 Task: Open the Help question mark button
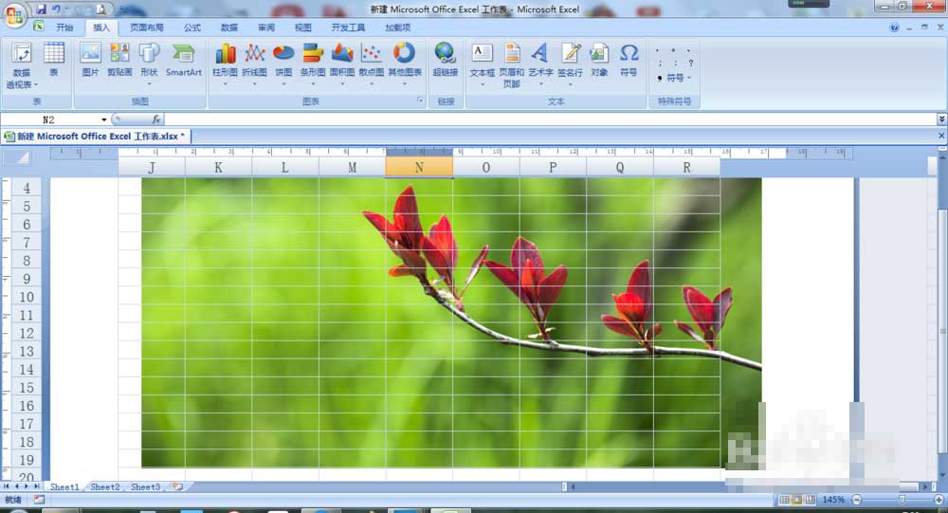(894, 27)
